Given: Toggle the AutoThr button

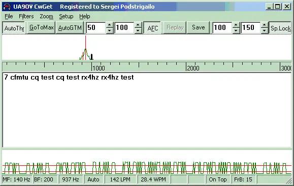Looking at the screenshot, I should click(14, 28).
